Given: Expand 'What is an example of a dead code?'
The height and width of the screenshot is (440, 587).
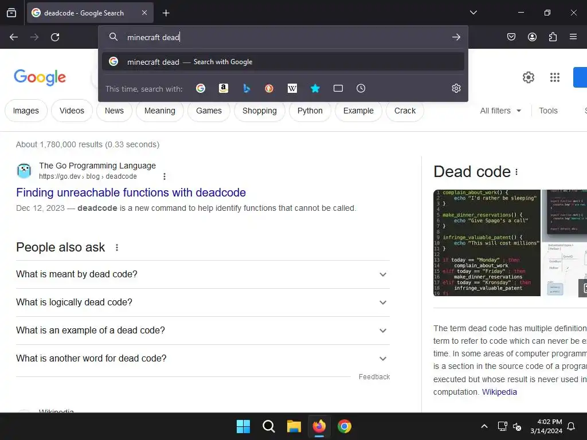Looking at the screenshot, I should (203, 331).
